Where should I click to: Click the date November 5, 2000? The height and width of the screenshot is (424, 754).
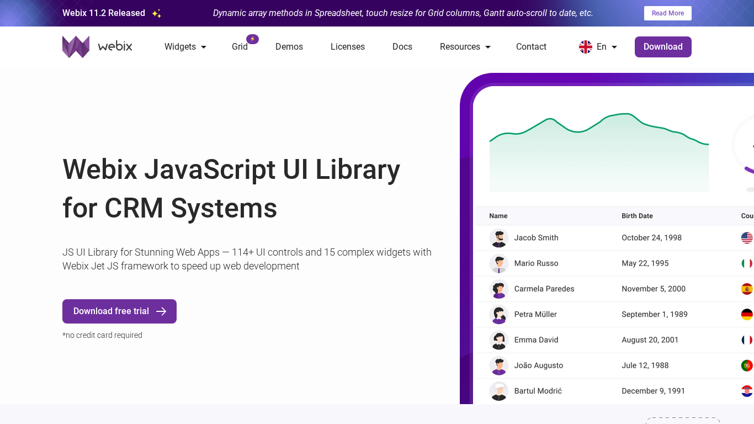click(654, 289)
